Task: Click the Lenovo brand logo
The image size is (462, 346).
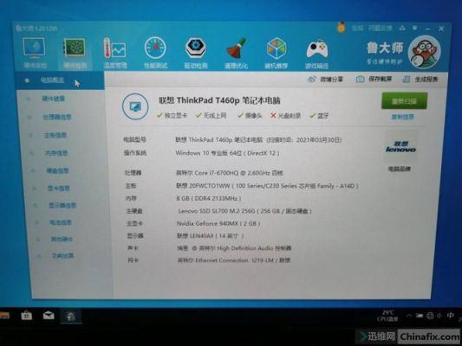Action: 400,147
